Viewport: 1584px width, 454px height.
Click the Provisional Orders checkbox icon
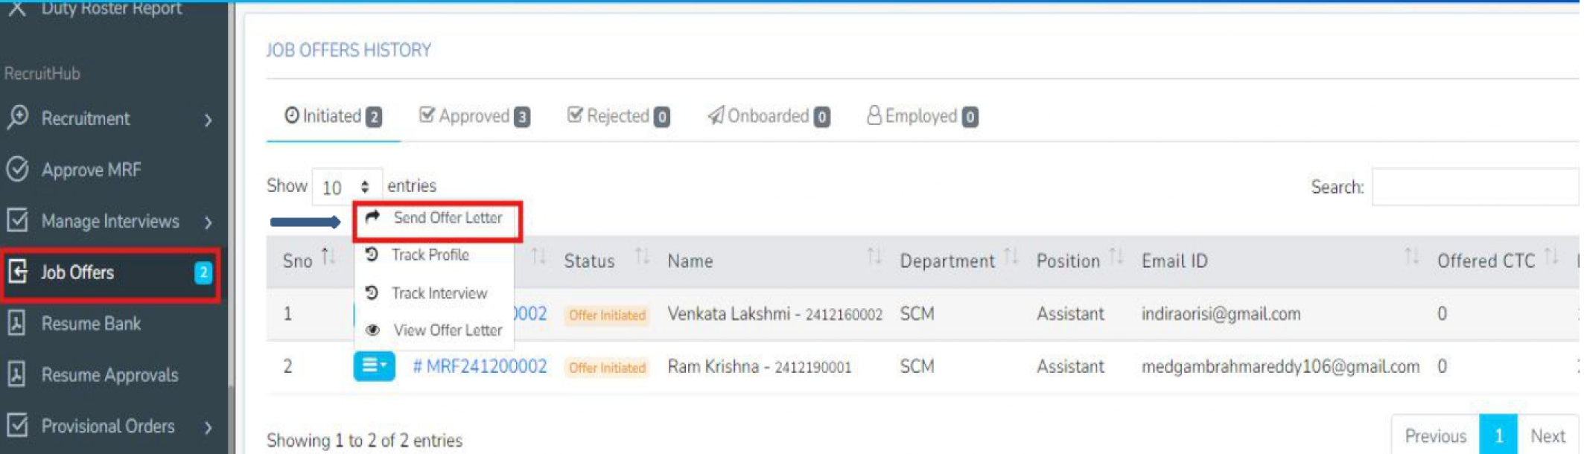pyautogui.click(x=17, y=426)
